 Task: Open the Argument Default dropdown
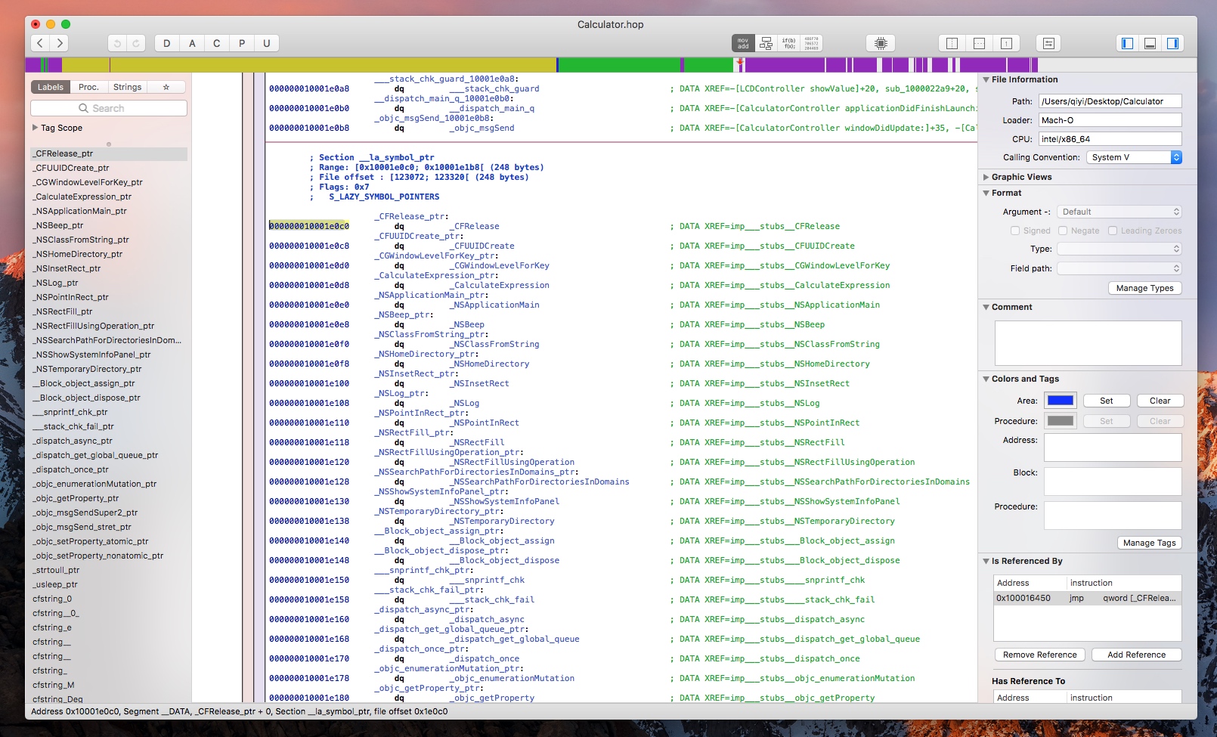tap(1119, 212)
